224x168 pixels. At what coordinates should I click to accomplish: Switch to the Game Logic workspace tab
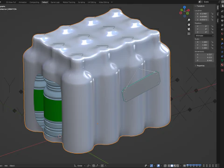pyautogui.click(x=55, y=2)
